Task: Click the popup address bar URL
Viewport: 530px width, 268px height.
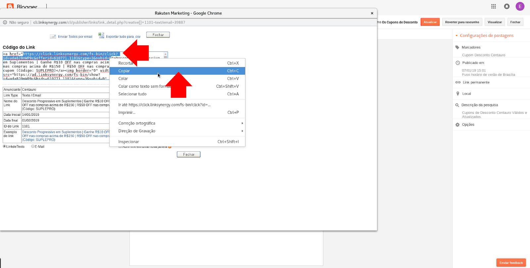Action: [109, 22]
